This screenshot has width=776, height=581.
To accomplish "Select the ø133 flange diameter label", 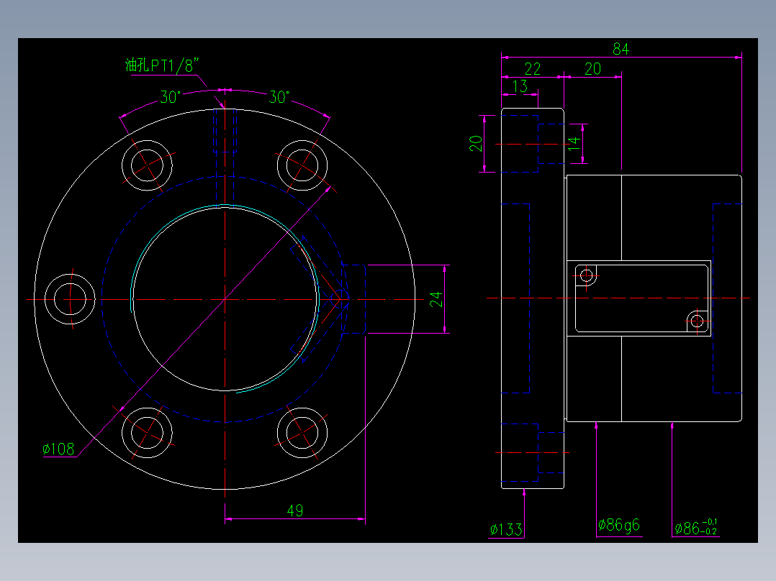I will 506,529.
